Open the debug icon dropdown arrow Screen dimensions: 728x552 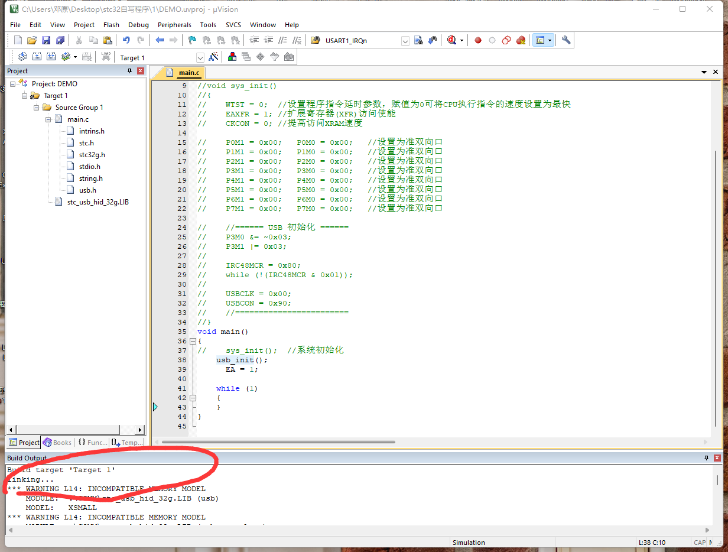coord(461,40)
